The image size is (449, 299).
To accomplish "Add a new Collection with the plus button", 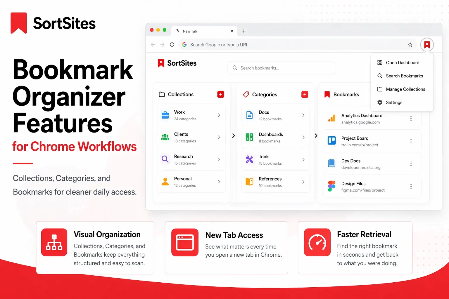I will (220, 94).
